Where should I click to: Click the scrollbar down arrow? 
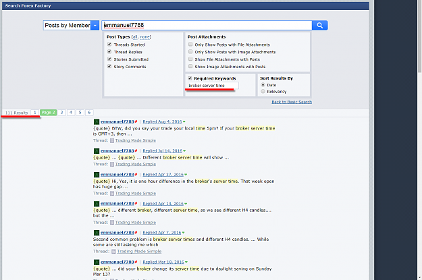(419, 277)
